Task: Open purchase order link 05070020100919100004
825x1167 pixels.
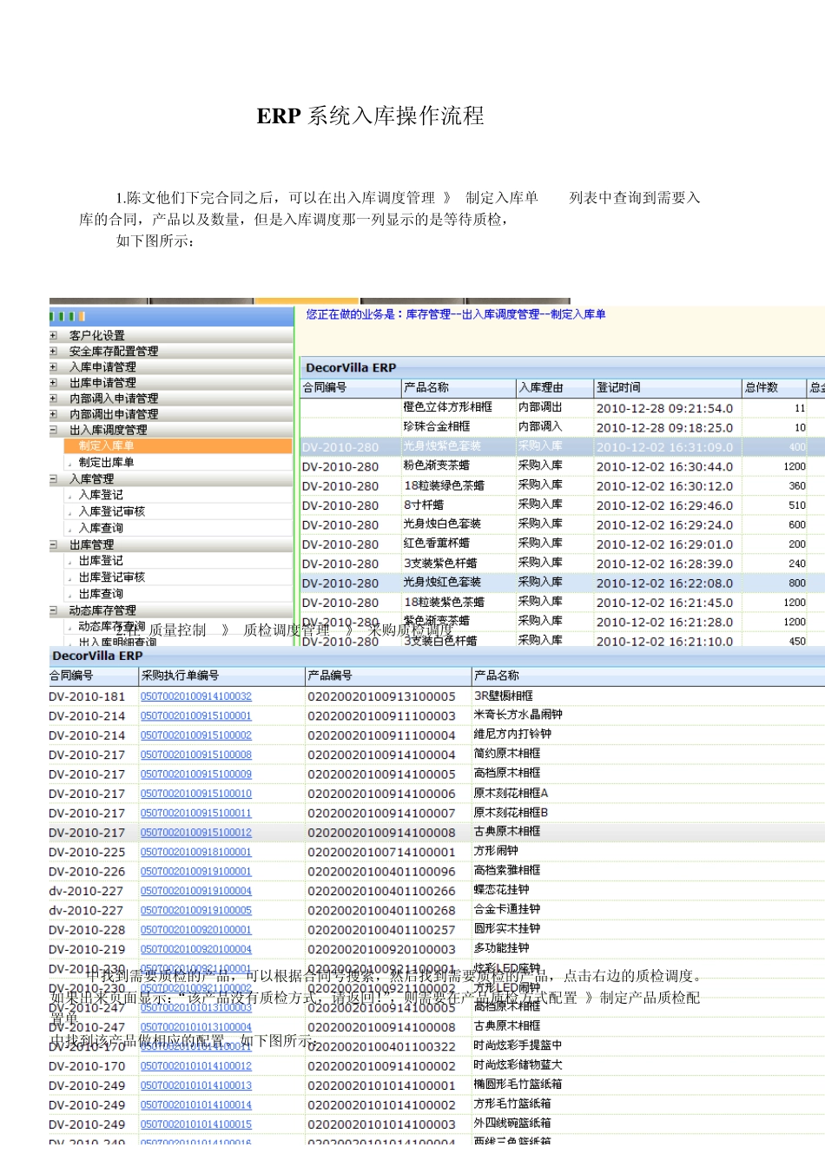Action: click(196, 891)
